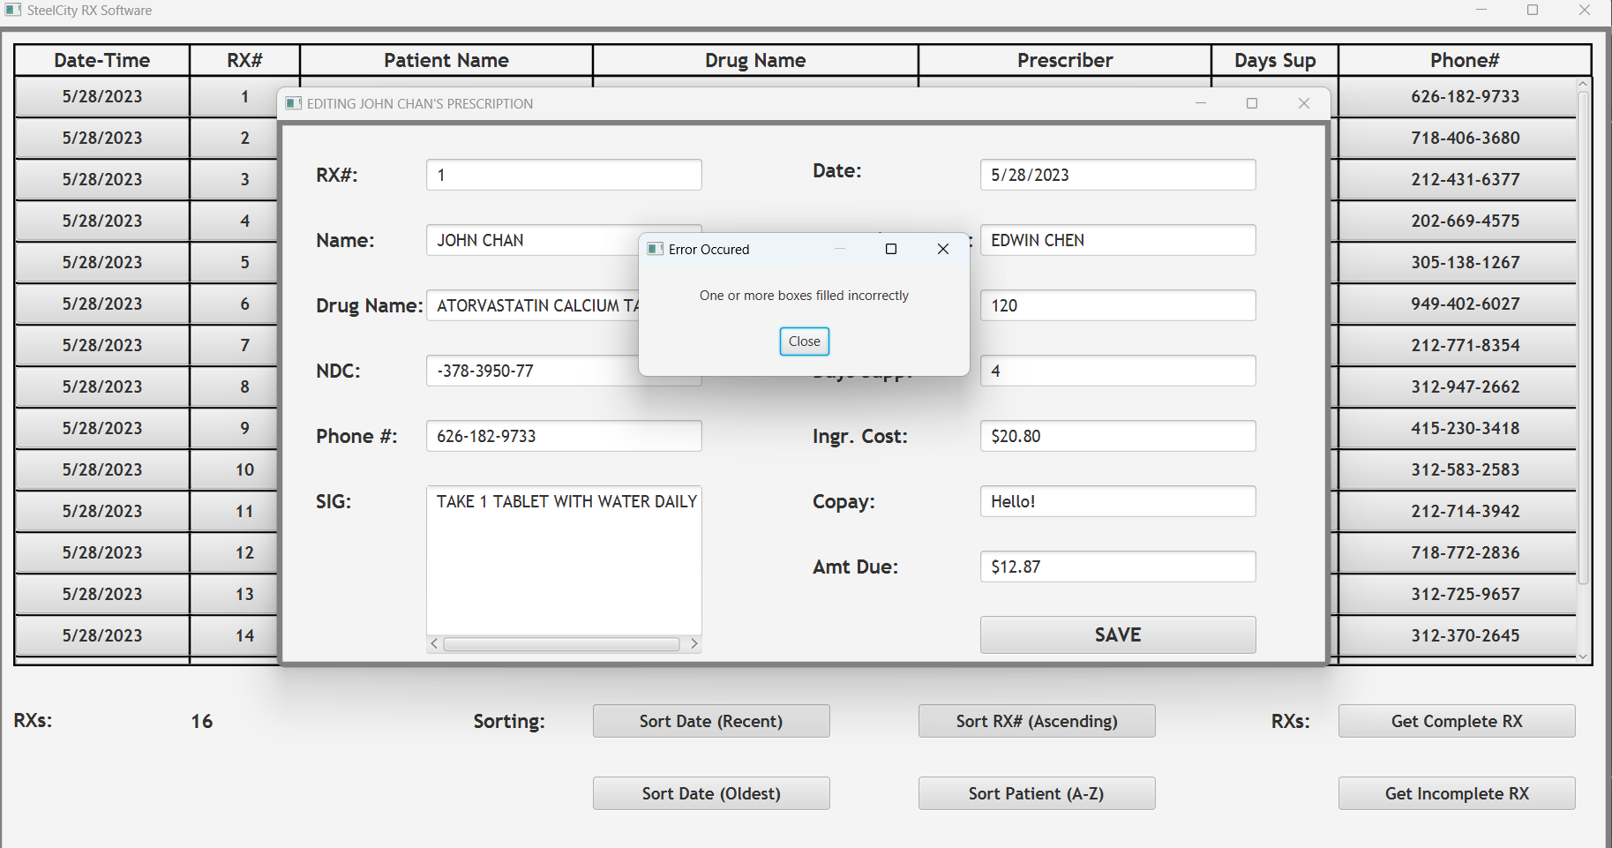Click Get Incomplete RX
This screenshot has width=1612, height=848.
1456,793
